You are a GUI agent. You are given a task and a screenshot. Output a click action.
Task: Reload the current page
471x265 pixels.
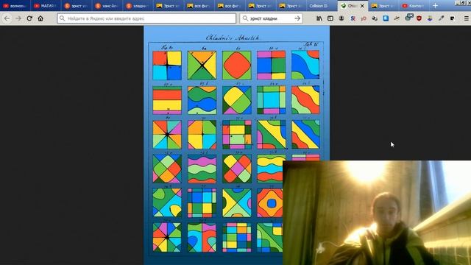click(29, 18)
